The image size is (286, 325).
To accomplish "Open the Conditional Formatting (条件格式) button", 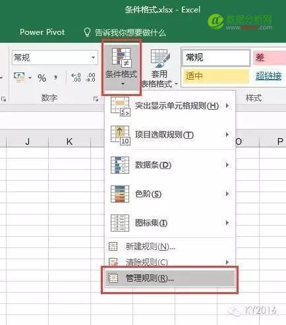I will point(121,67).
